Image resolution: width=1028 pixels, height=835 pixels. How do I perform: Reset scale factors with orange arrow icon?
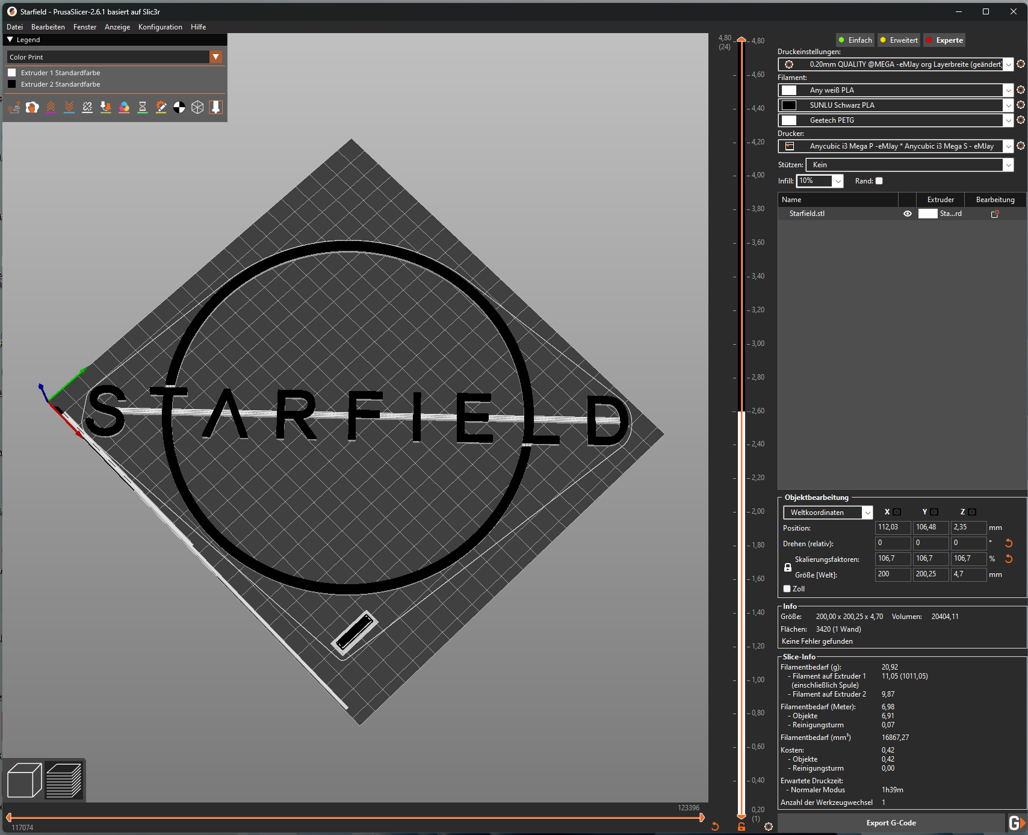[1009, 559]
